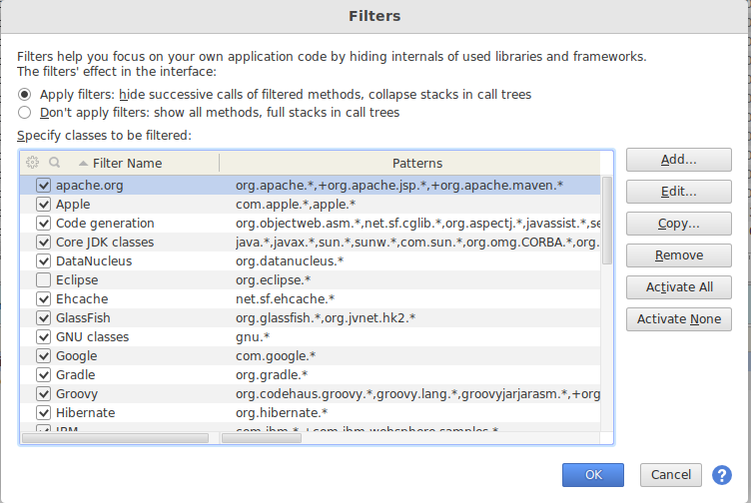Select the Gradle filter name
The image size is (751, 503).
76,374
